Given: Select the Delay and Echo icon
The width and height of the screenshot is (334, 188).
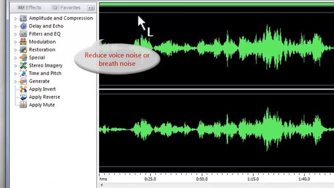Looking at the screenshot, I should point(23,26).
